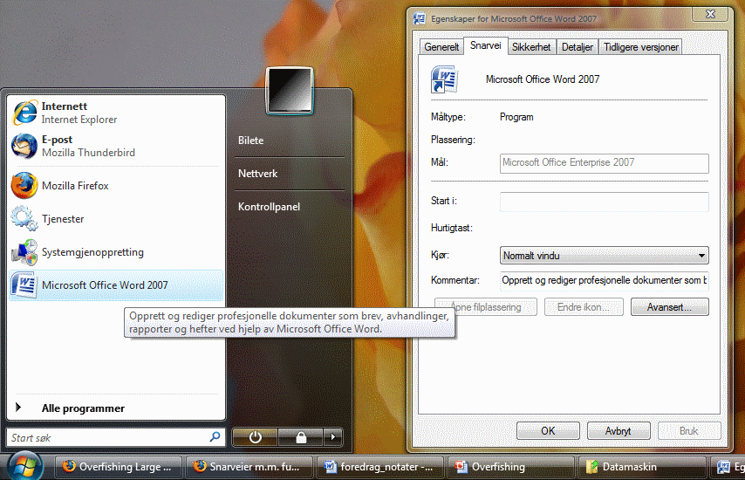
Task: Click the Word shortcut icon in properties
Action: tap(444, 79)
